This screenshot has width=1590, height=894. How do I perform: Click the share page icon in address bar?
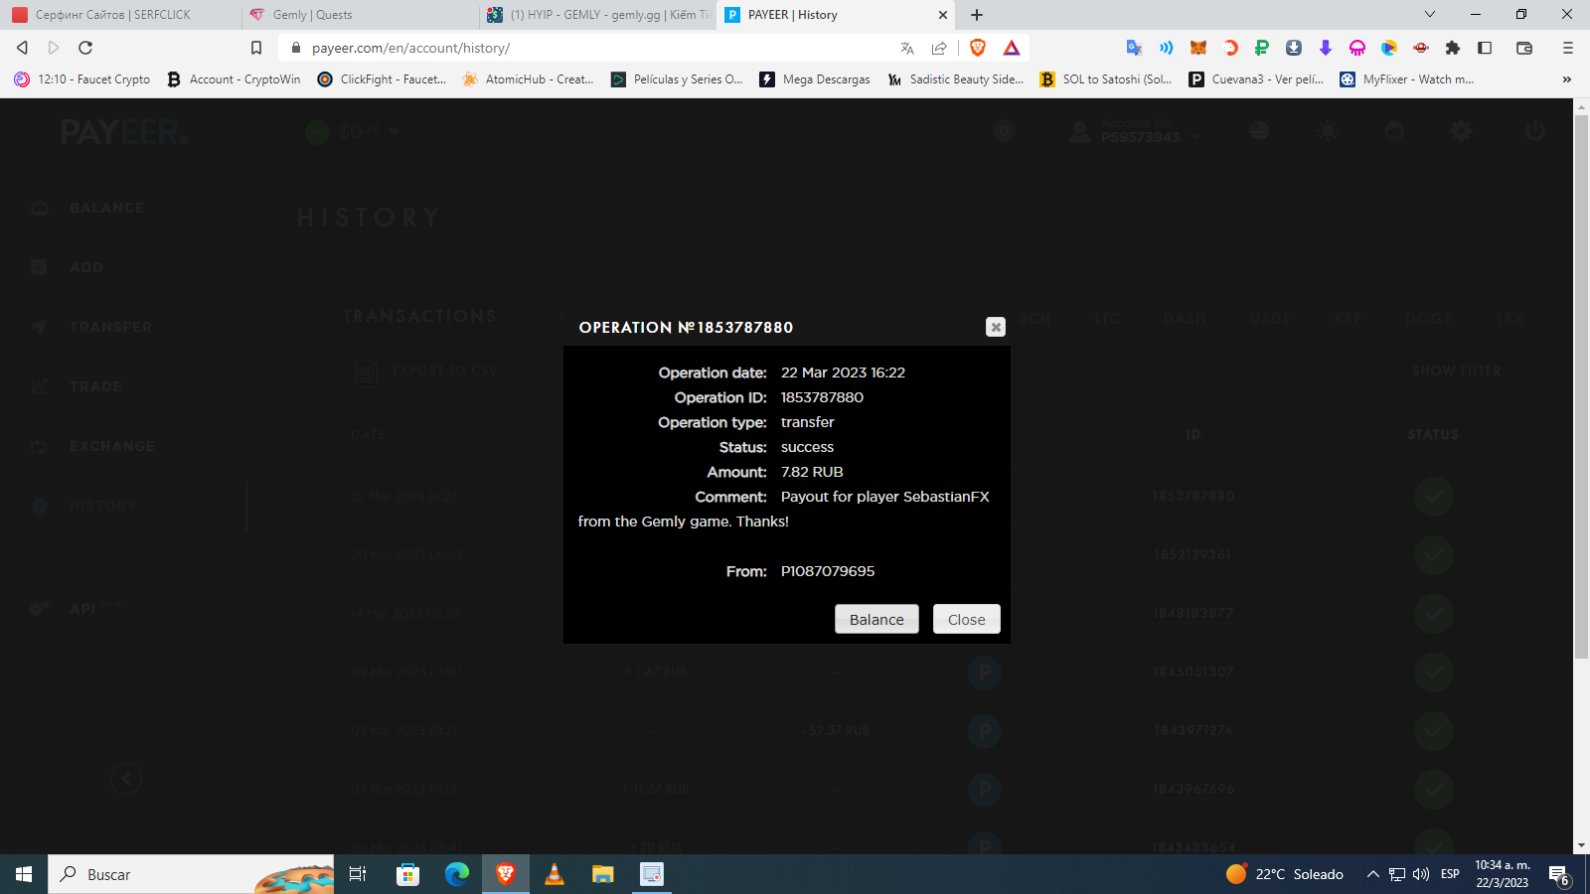coord(939,48)
